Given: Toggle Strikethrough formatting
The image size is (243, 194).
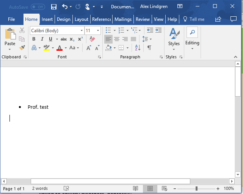Looking at the screenshot, I should [x=64, y=39].
